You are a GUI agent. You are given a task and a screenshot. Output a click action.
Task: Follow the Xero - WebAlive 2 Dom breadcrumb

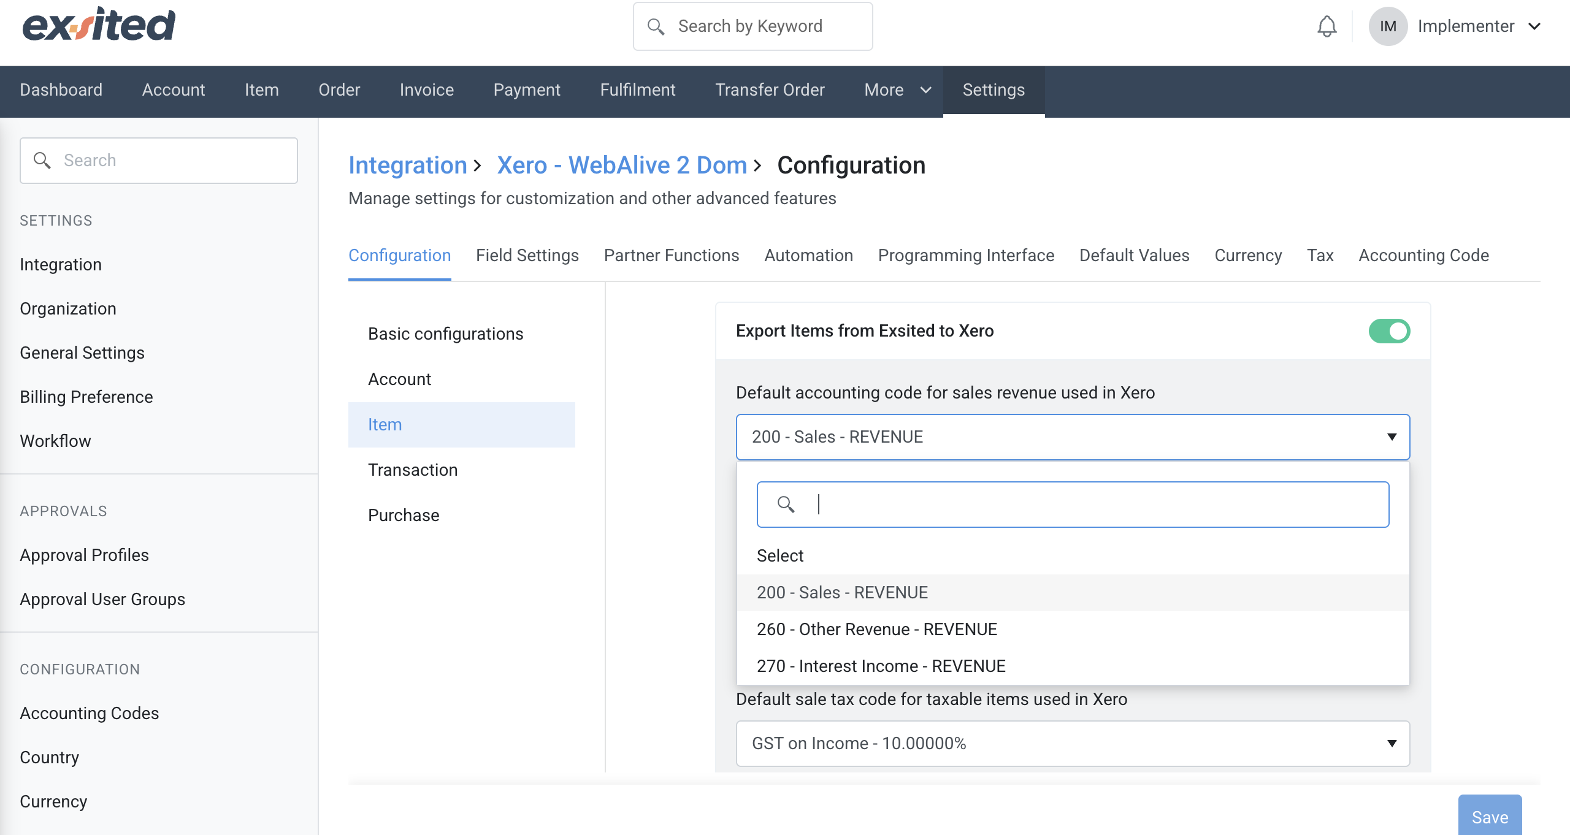[x=622, y=166]
